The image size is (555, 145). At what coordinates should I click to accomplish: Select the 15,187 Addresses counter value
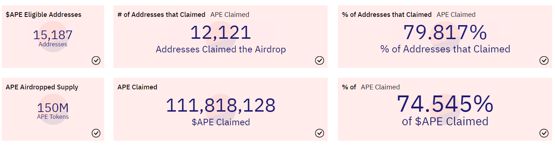coord(53,35)
